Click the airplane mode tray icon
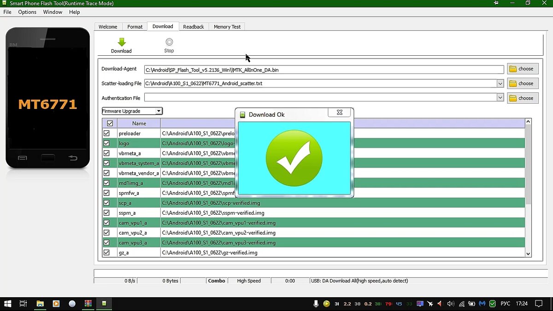Screen dimensions: 553x311 click(430, 304)
